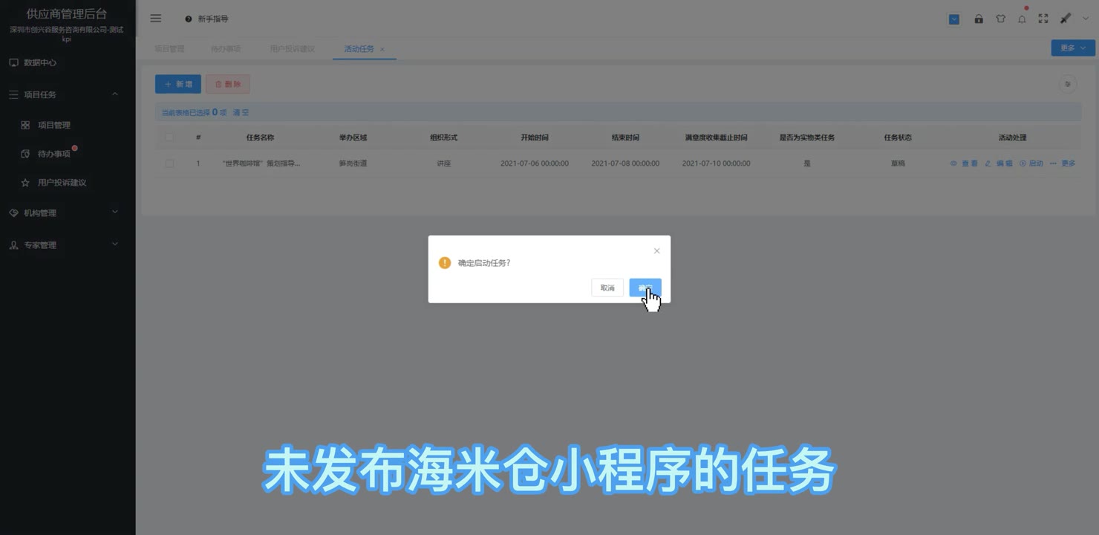Viewport: 1099px width, 535px height.
Task: Click the blue dropdown square in the header
Action: (954, 19)
